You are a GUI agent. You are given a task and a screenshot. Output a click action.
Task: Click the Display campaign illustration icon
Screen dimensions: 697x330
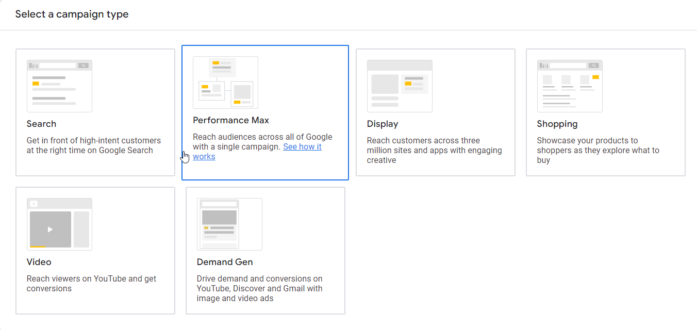pos(400,86)
